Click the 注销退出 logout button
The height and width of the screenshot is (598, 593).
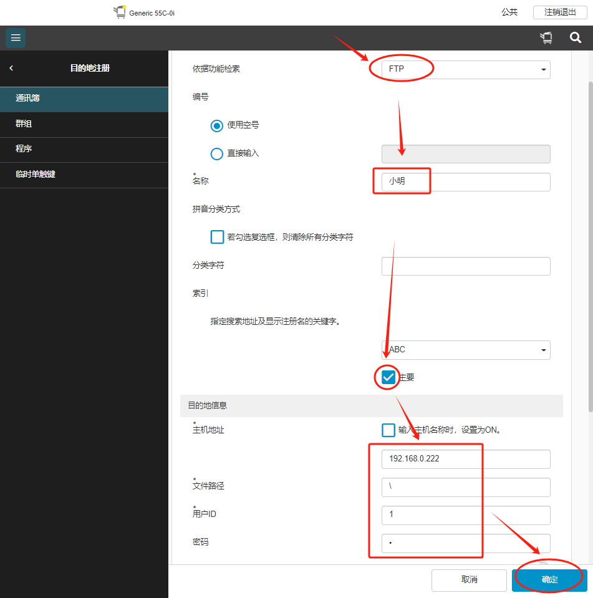tap(559, 12)
